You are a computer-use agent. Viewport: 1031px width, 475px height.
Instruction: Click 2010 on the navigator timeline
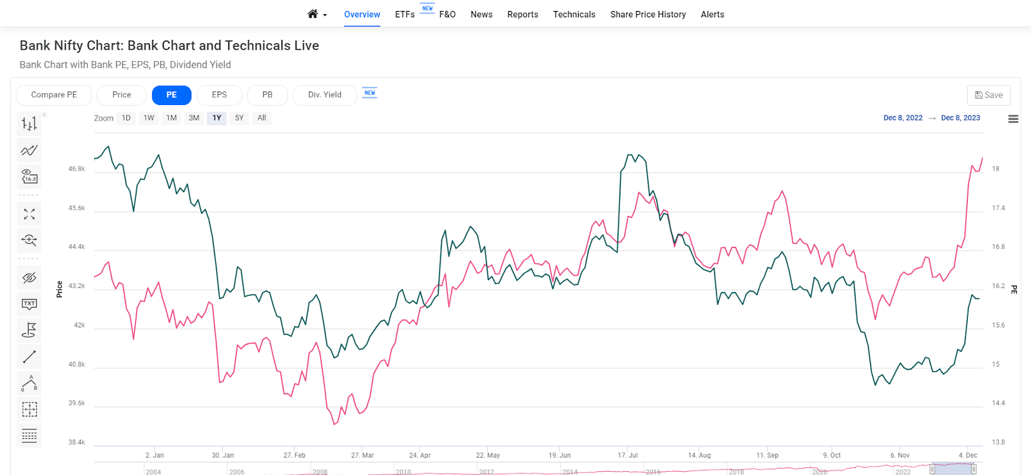(x=403, y=472)
